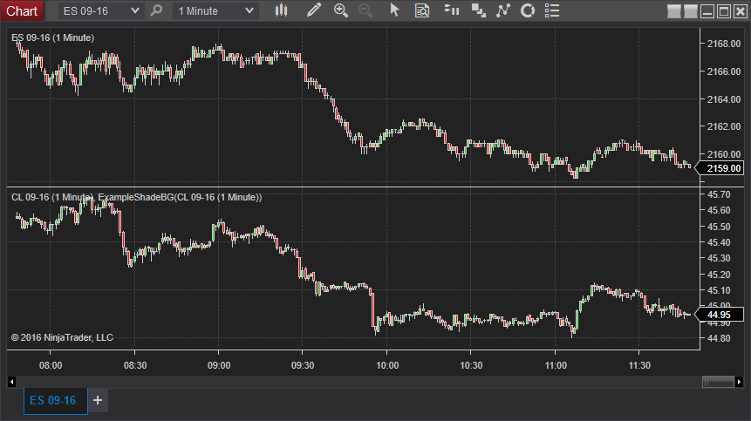Open the 1 Minute interval dropdown

(x=215, y=10)
